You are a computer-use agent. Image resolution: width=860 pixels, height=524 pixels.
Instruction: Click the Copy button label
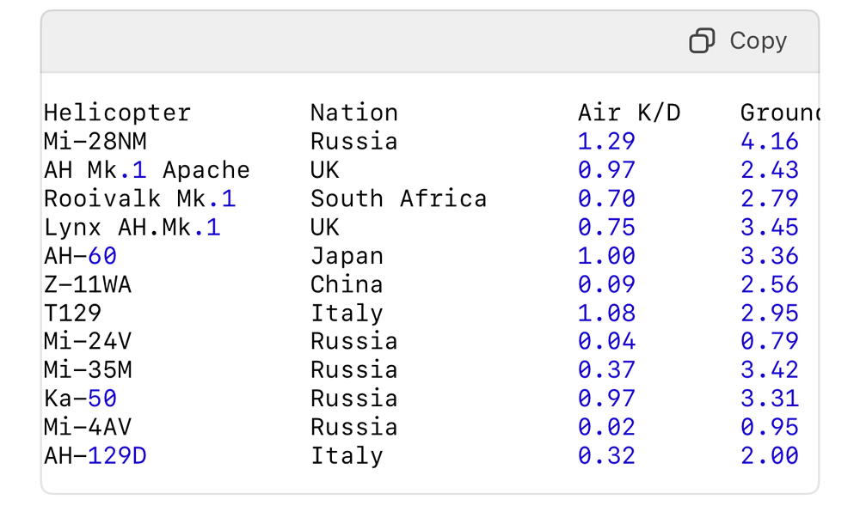coord(758,40)
